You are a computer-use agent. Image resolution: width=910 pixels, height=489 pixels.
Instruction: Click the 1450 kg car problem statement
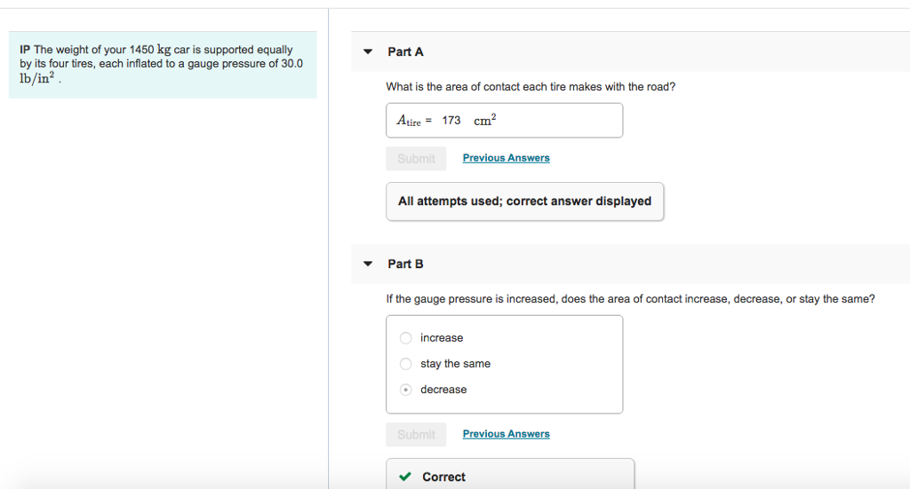pos(162,63)
